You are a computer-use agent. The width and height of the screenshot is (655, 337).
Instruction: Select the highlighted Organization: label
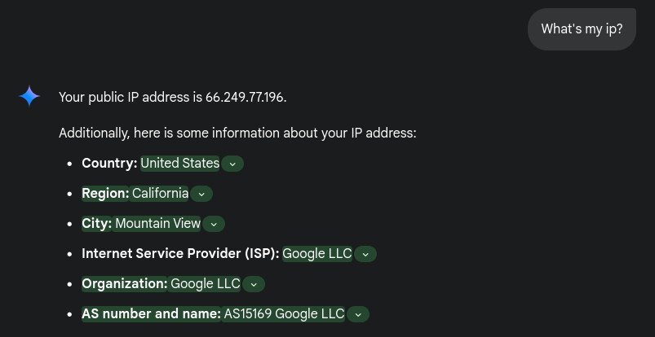(125, 283)
